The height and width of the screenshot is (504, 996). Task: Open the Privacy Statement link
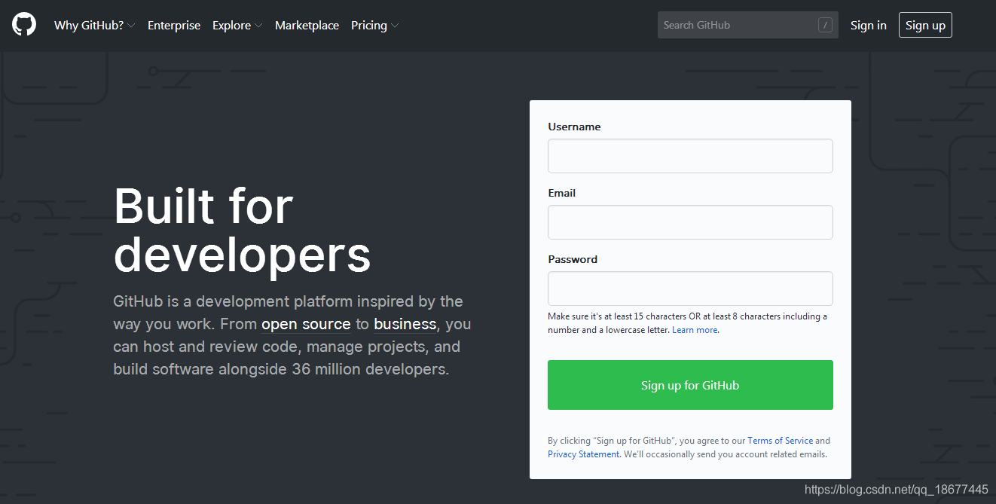584,454
